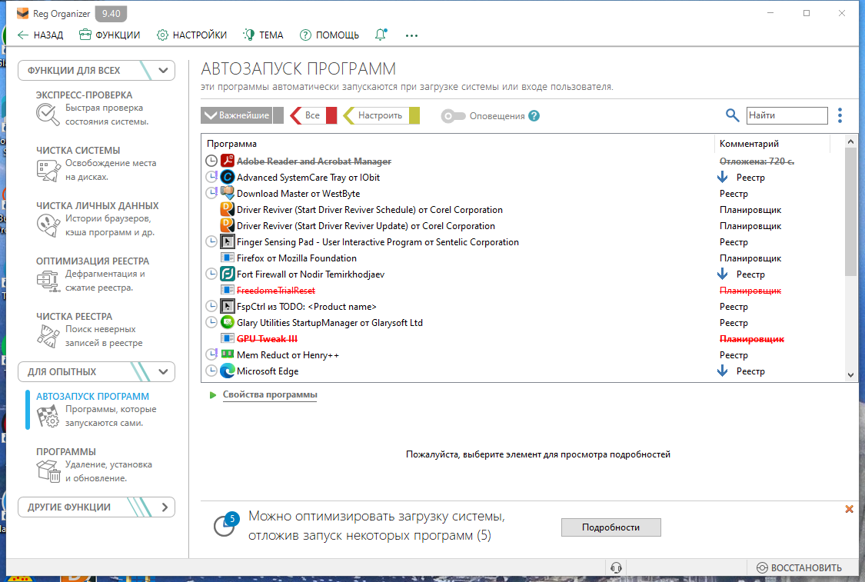The height and width of the screenshot is (582, 865).
Task: Click the Registry optimization sidebar icon
Action: pyautogui.click(x=48, y=281)
